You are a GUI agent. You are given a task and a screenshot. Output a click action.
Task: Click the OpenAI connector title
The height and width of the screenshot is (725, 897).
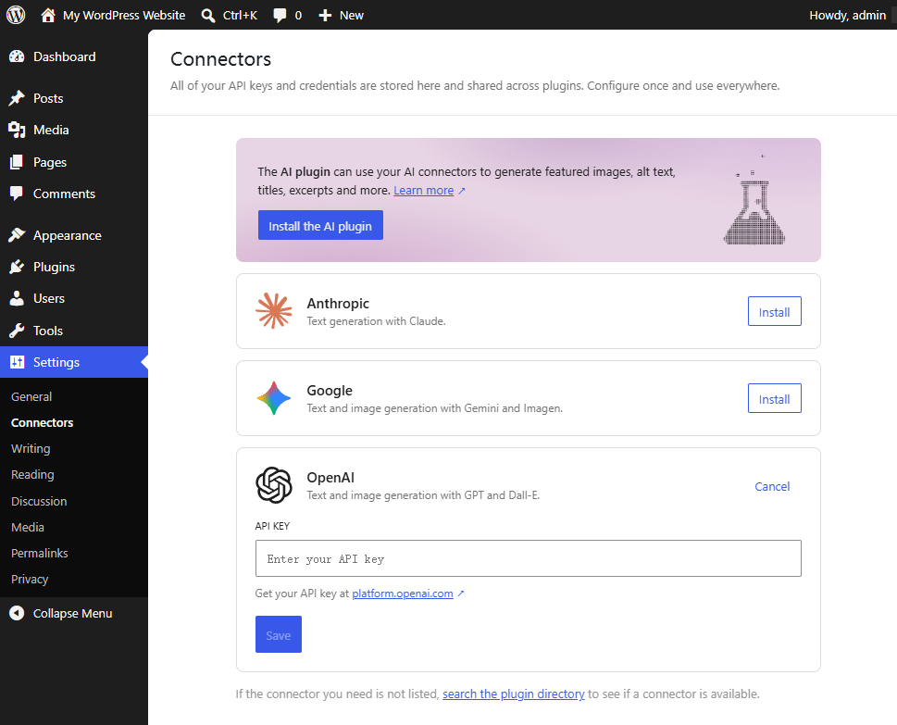point(330,477)
